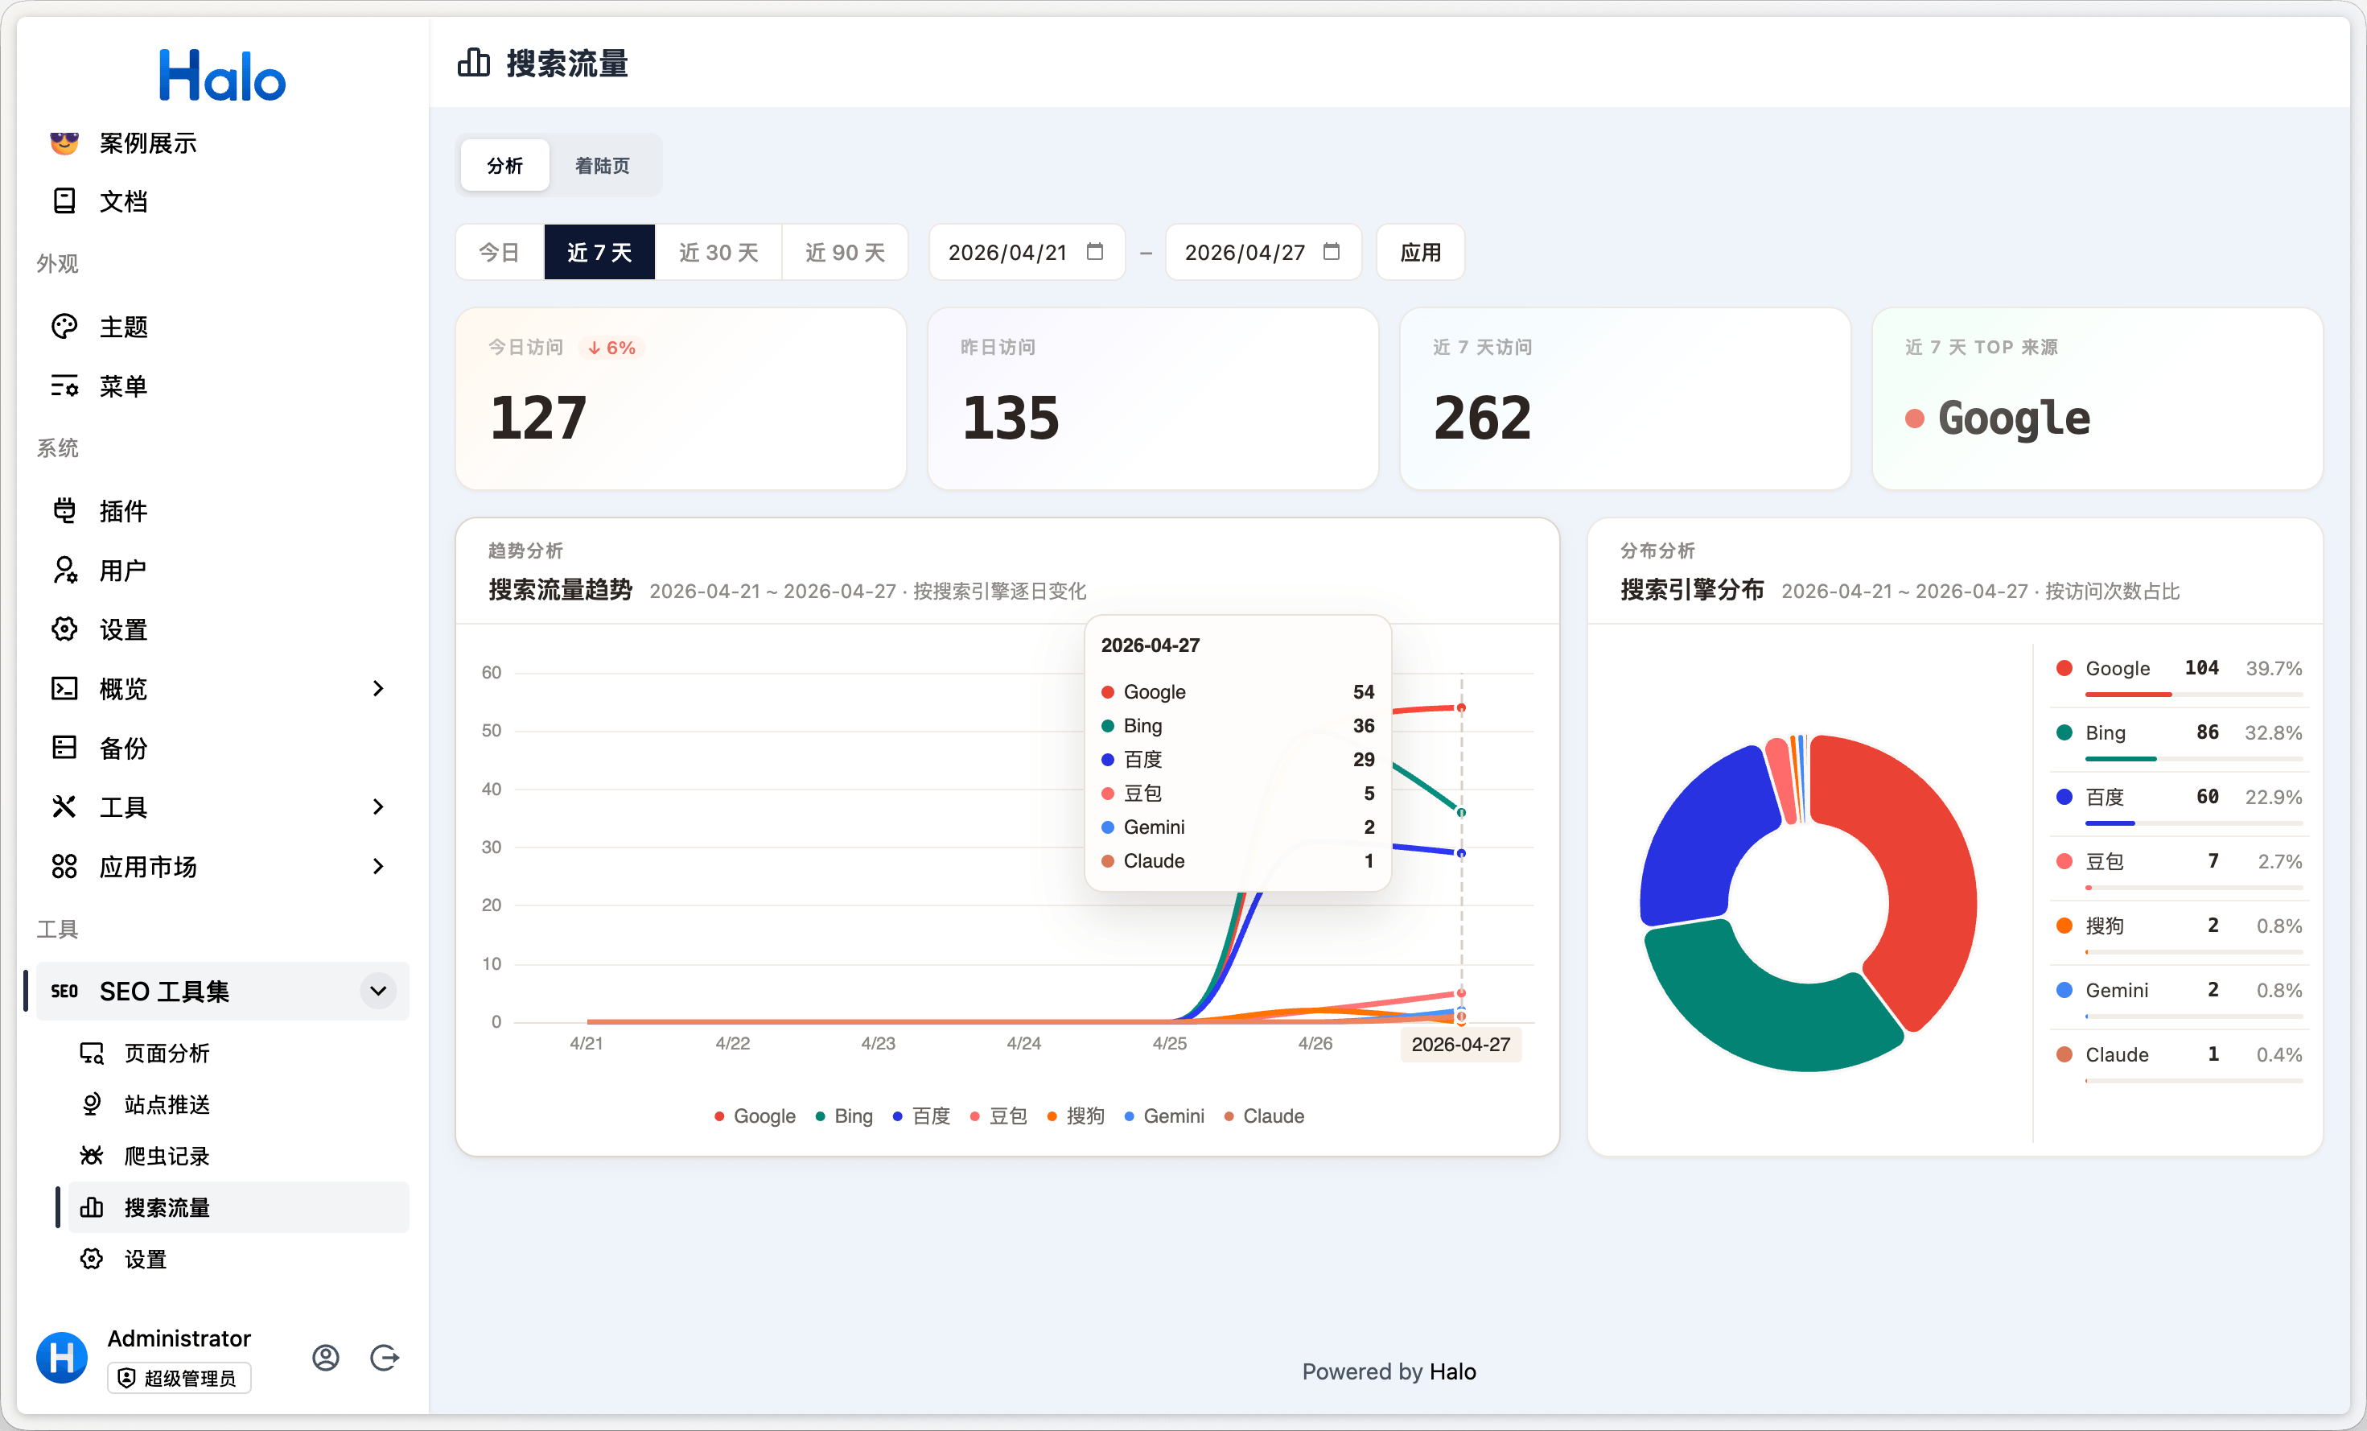This screenshot has width=2367, height=1431.
Task: Open the 备份 backup icon entry
Action: tap(64, 748)
